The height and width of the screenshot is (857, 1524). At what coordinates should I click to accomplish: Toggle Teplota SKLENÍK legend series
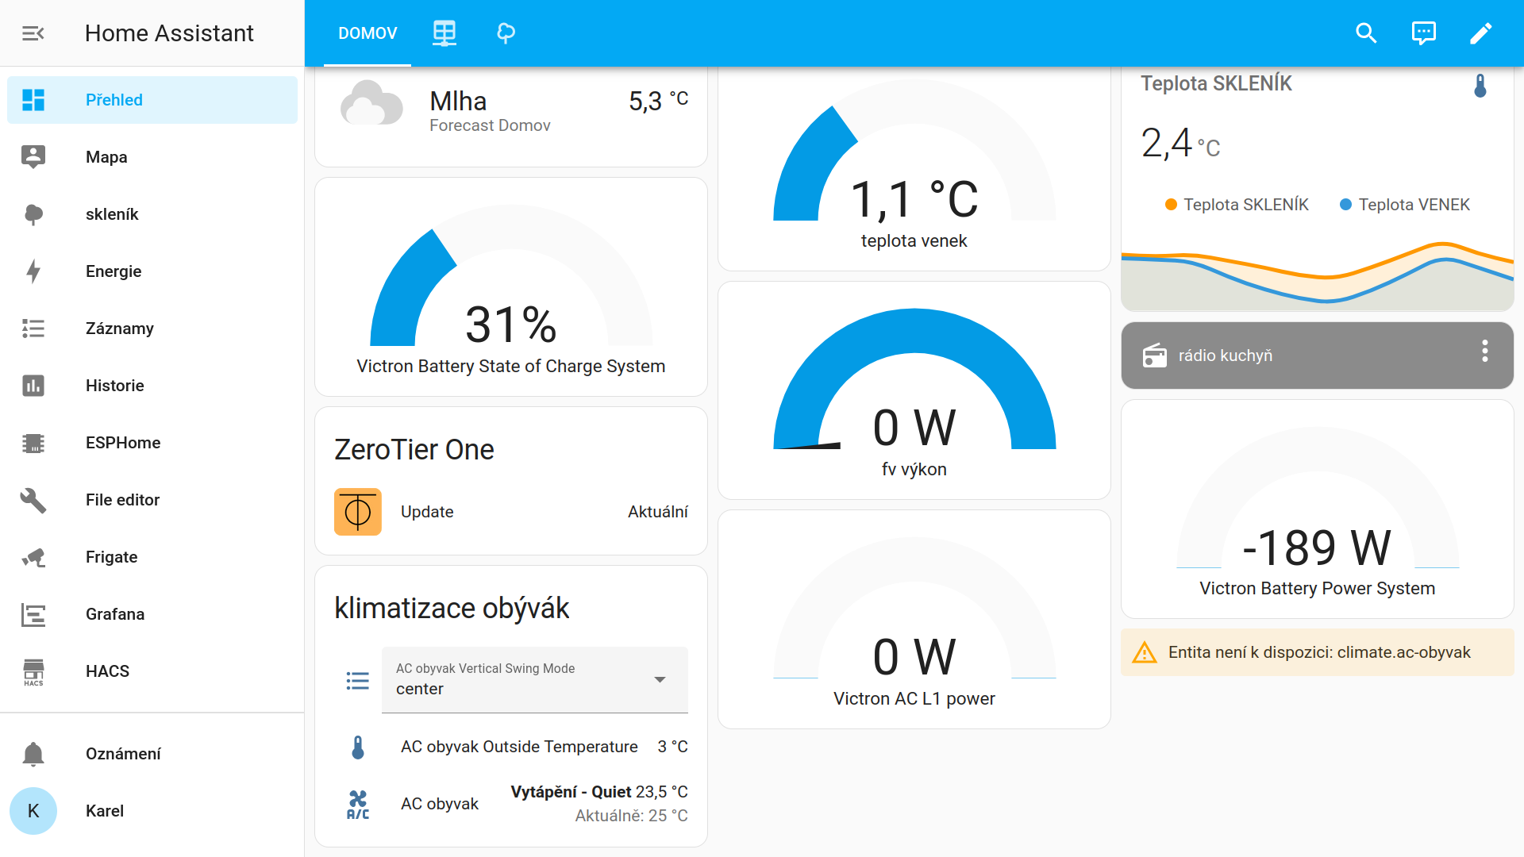1237,205
